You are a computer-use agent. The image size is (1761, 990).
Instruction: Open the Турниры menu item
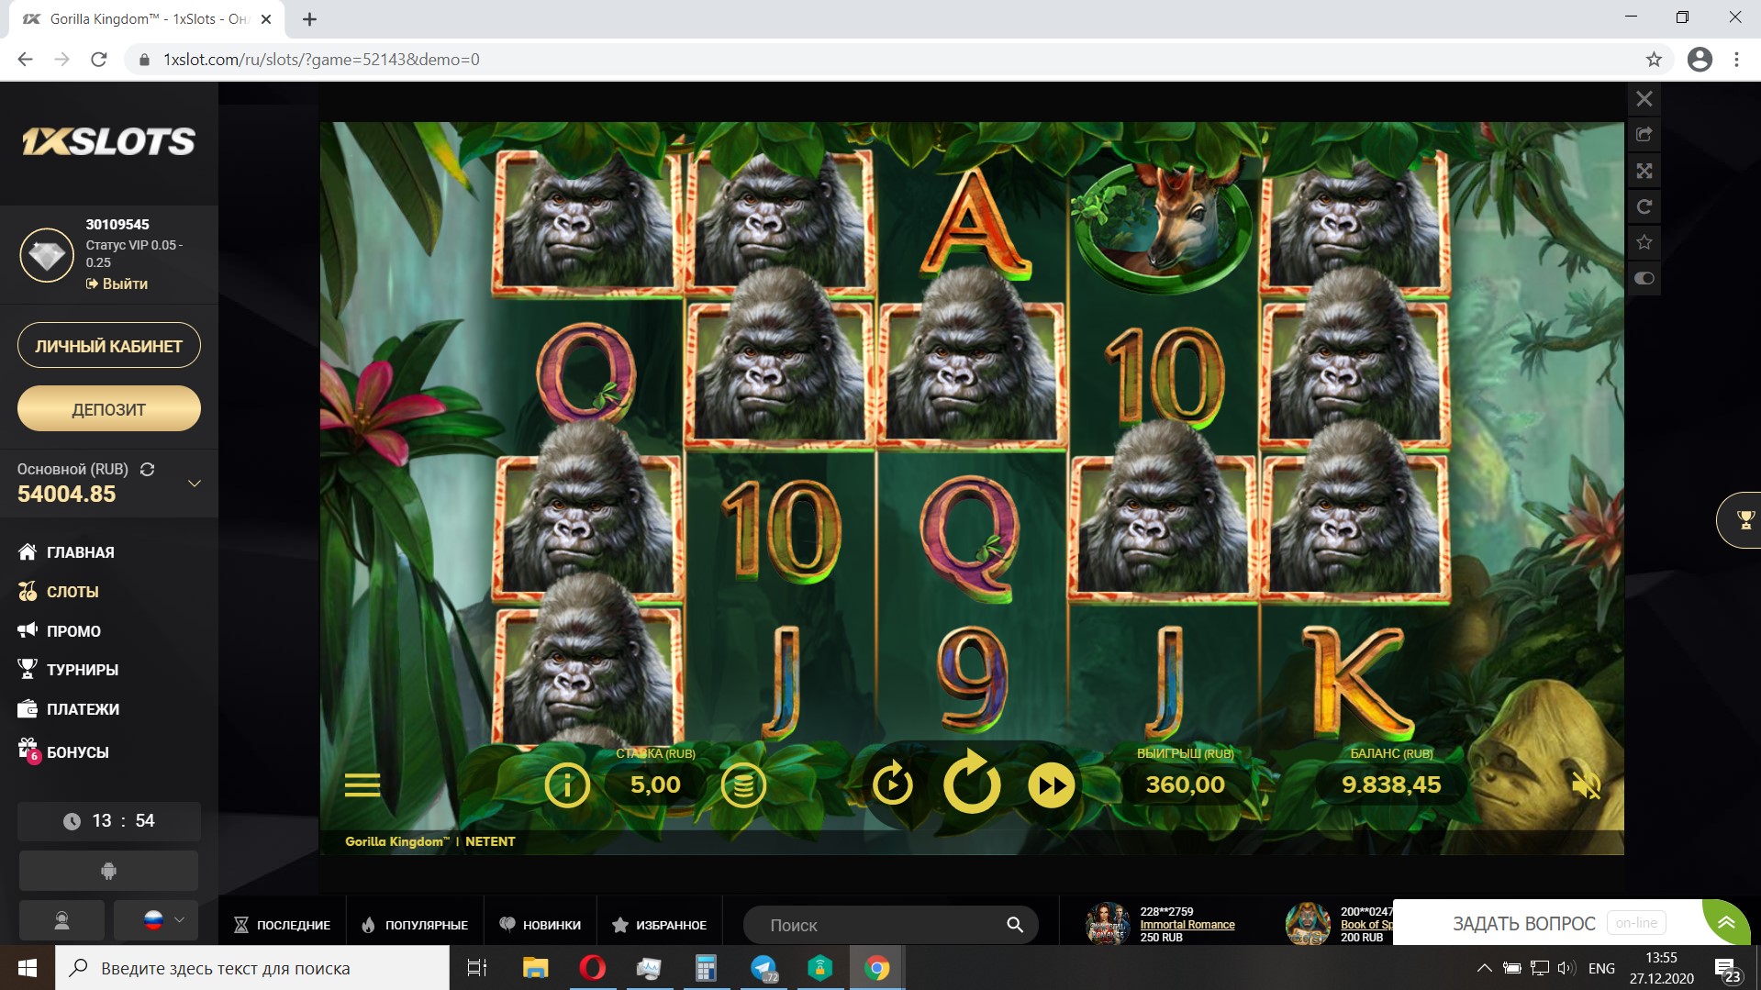coord(82,670)
